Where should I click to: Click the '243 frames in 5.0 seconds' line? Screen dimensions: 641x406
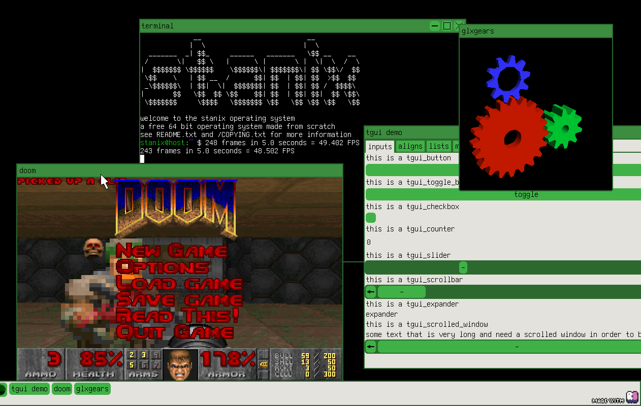click(217, 151)
